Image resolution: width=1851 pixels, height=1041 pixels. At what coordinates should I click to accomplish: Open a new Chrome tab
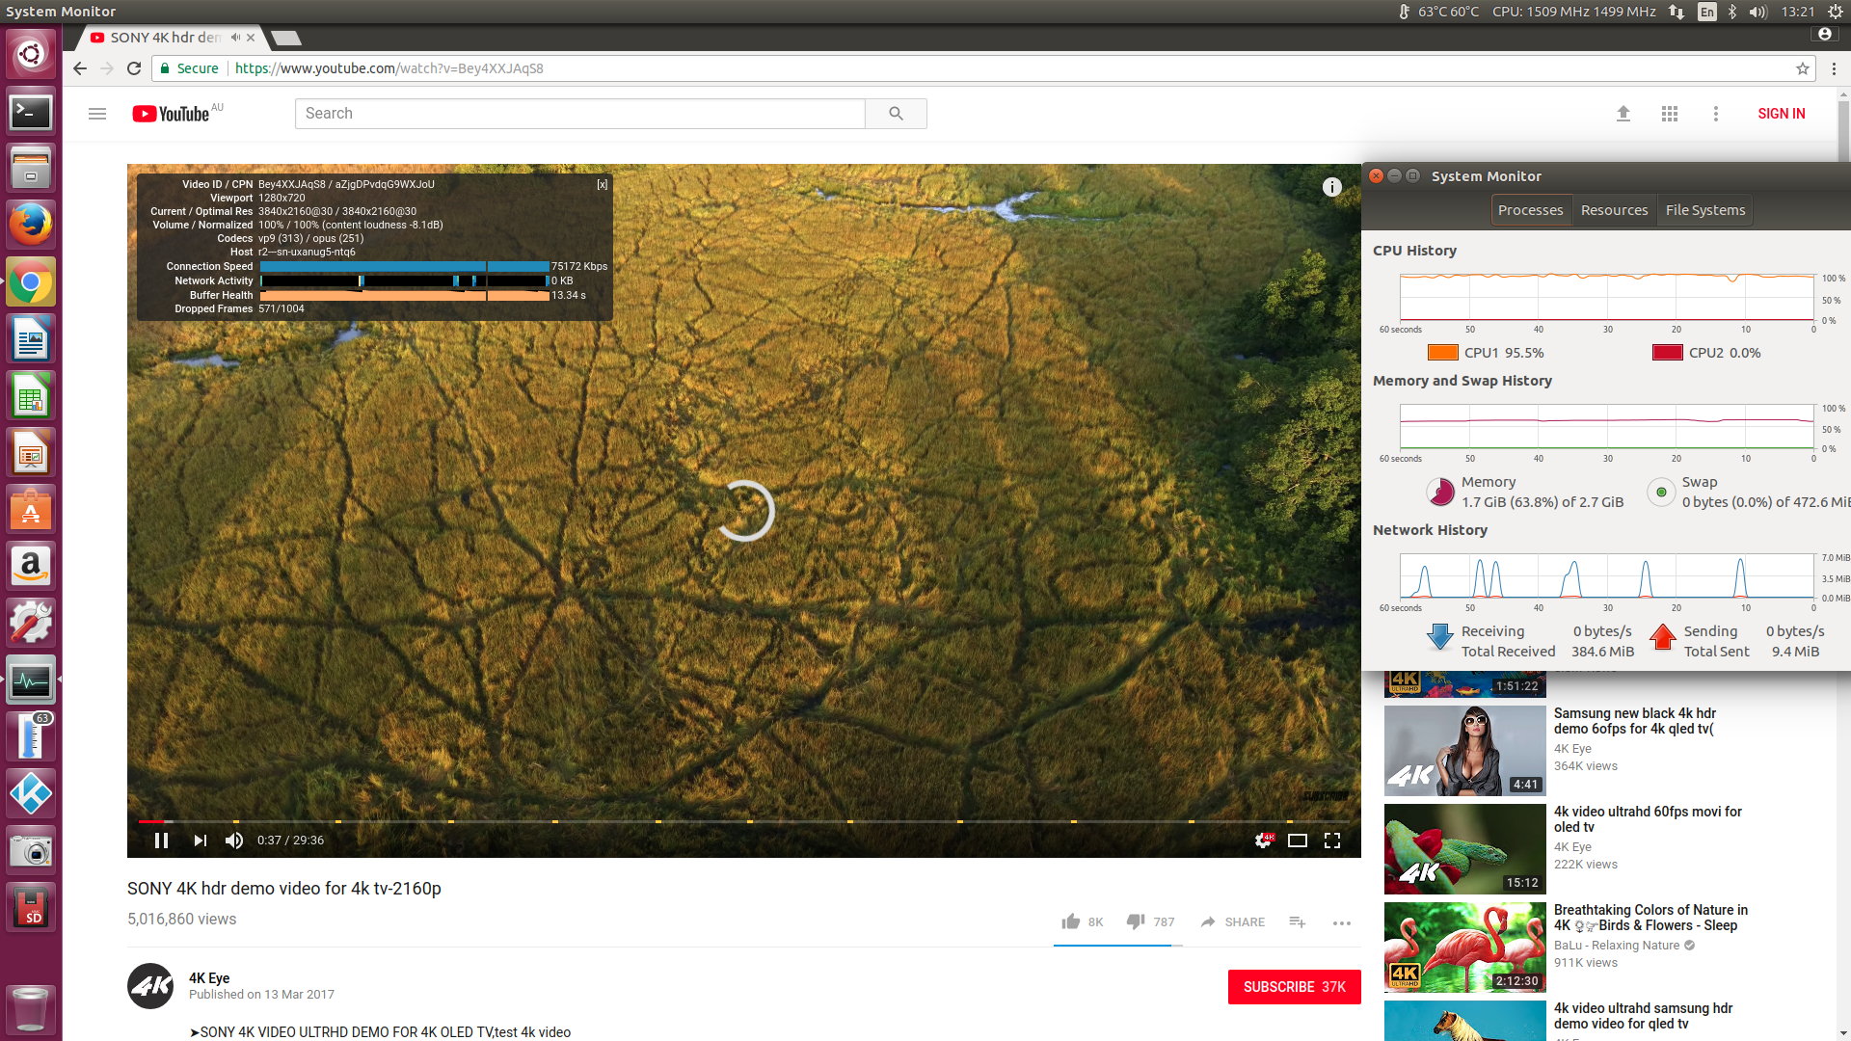click(286, 38)
